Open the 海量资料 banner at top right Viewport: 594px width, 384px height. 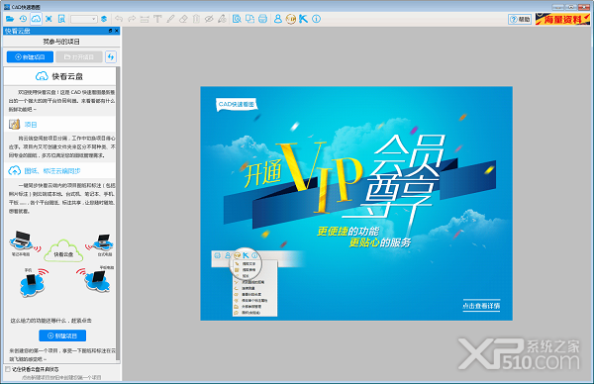pos(562,19)
